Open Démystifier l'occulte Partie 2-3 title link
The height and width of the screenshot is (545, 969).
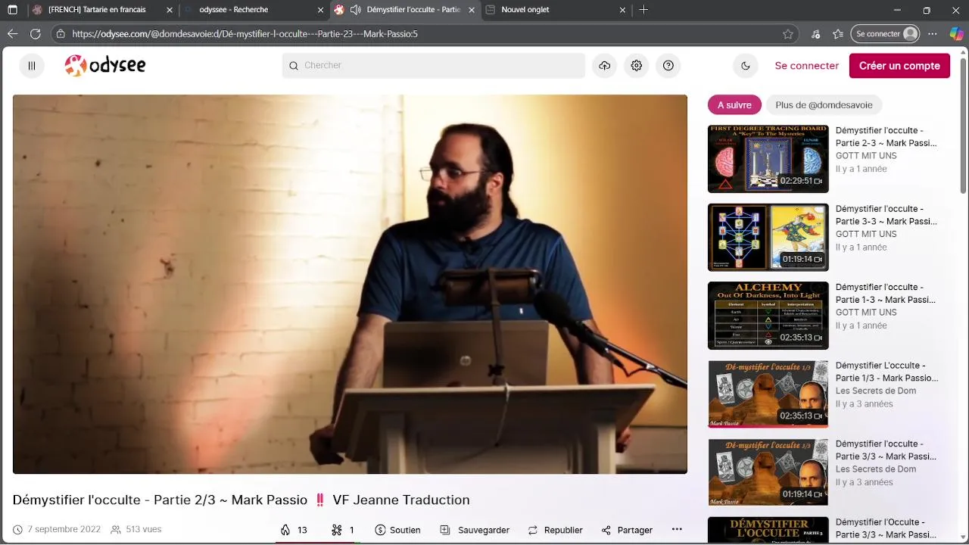pyautogui.click(x=886, y=136)
